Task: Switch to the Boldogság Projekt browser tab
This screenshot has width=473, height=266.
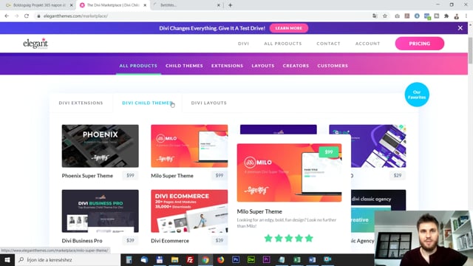Action: coord(39,5)
